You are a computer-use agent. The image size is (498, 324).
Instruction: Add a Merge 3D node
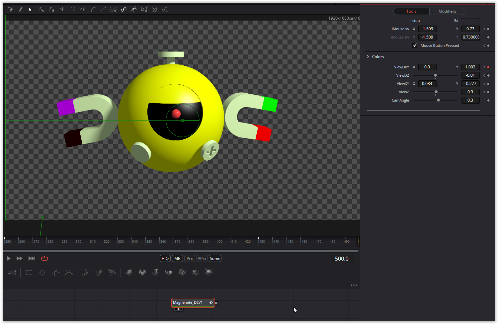pos(169,273)
